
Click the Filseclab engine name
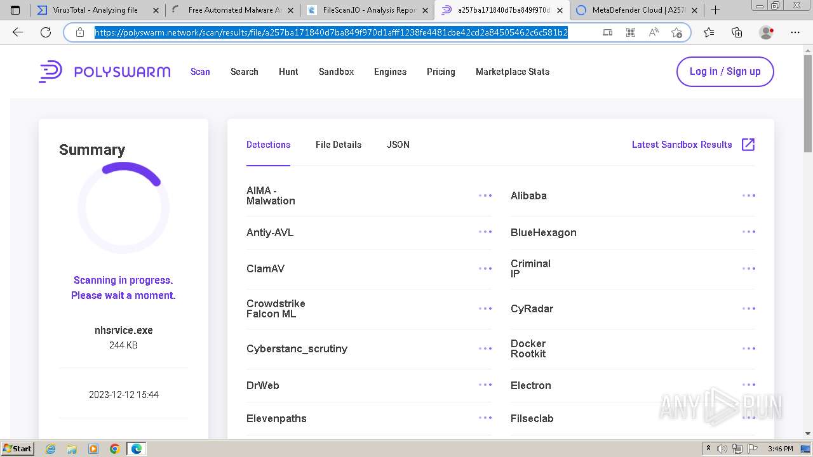pyautogui.click(x=532, y=418)
